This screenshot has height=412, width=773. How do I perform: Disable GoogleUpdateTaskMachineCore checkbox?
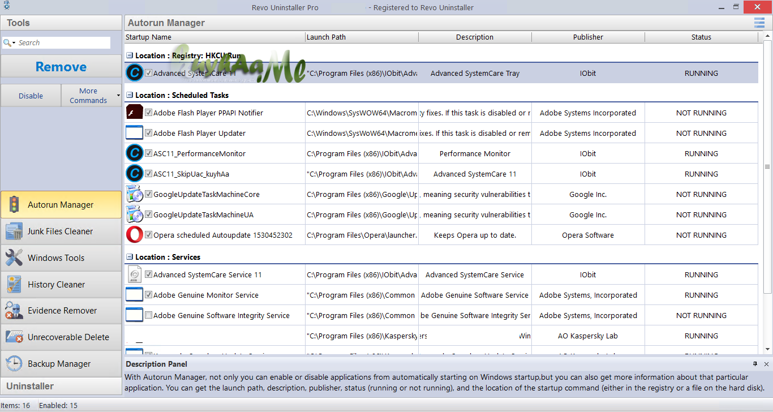click(x=148, y=194)
